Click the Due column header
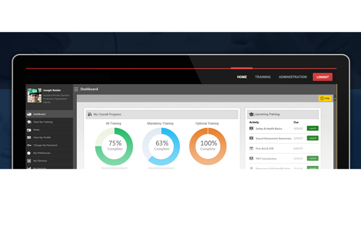The height and width of the screenshot is (229, 361). (x=296, y=122)
